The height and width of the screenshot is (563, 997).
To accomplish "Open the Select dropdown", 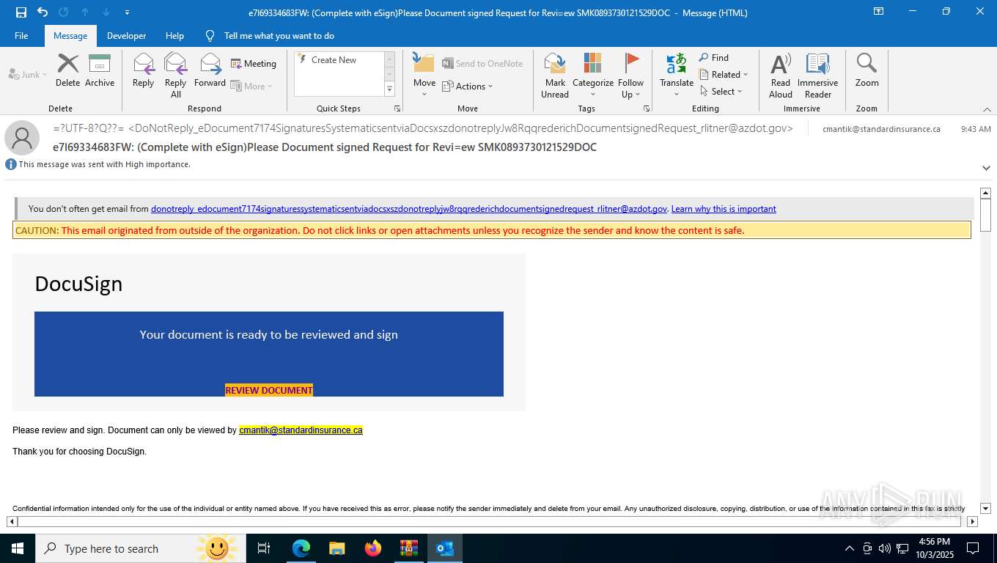I will 721,92.
